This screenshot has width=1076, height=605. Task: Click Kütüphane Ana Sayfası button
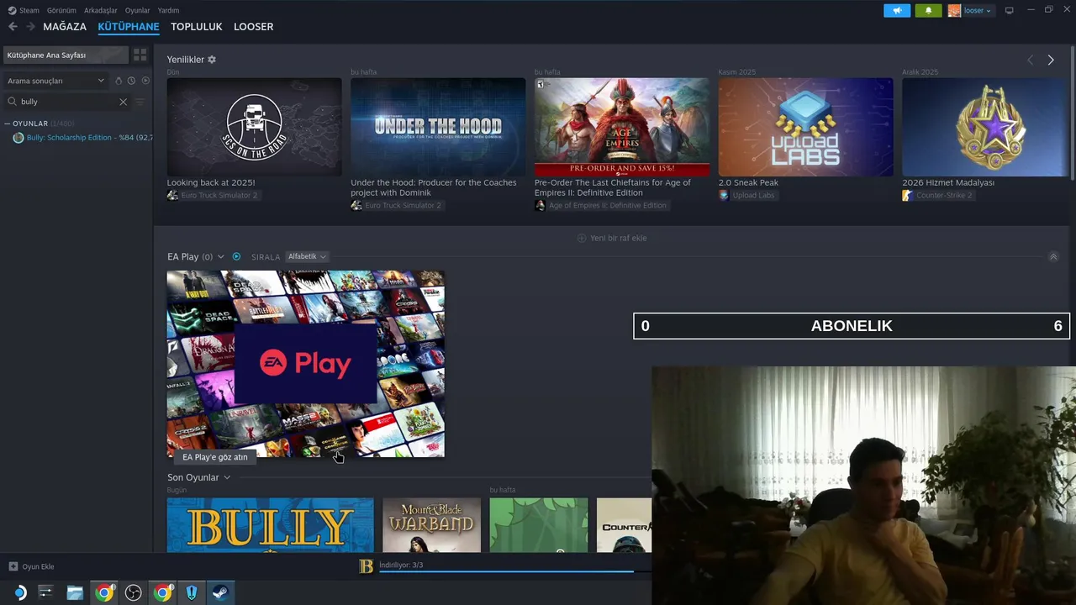click(x=66, y=55)
